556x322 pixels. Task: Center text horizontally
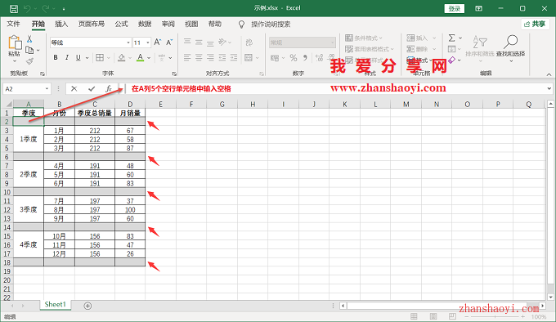pyautogui.click(x=199, y=57)
